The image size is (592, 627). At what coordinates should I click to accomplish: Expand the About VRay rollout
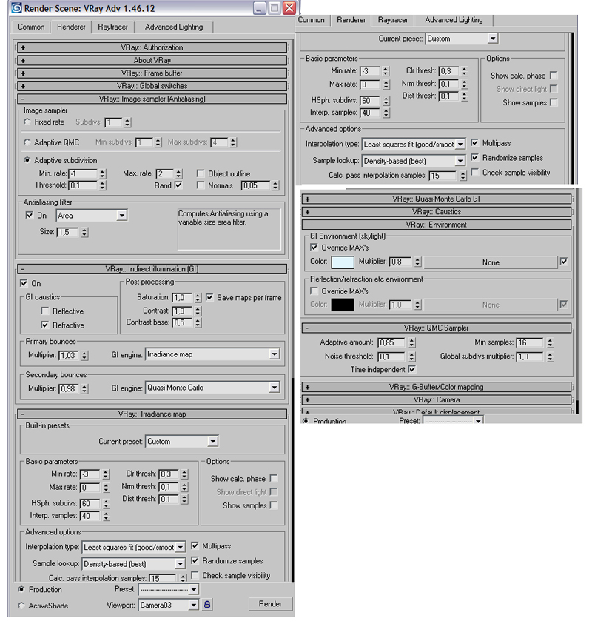(x=152, y=60)
